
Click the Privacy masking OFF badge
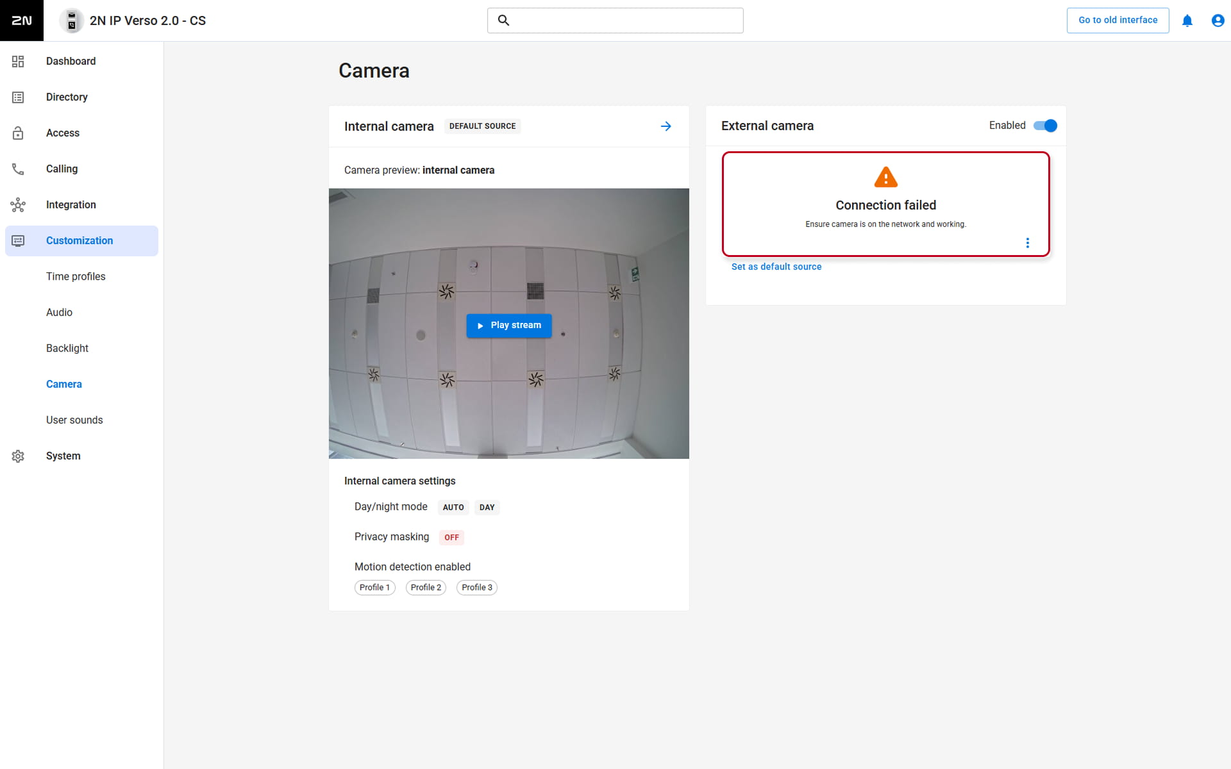[x=452, y=538]
